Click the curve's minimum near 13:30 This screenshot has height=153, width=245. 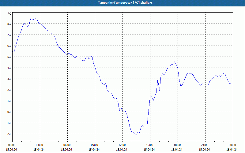(x=136, y=135)
